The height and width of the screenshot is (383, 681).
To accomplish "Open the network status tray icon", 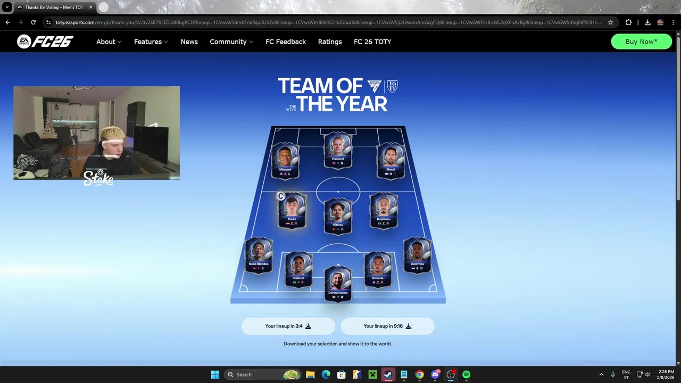I will coord(640,374).
